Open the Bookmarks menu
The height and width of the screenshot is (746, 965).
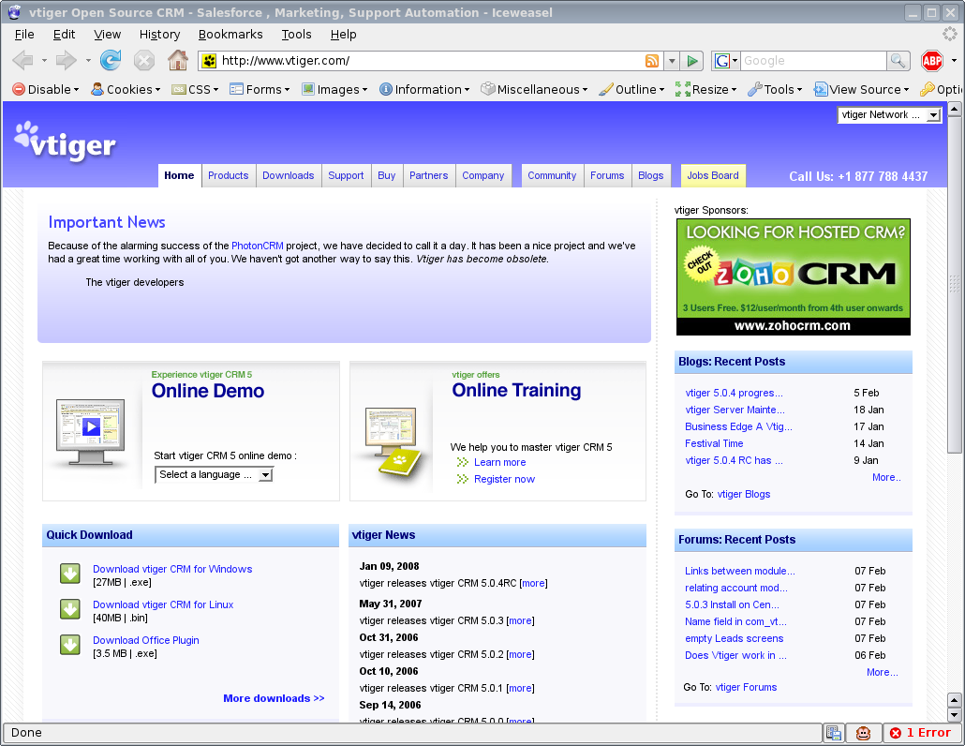(230, 35)
